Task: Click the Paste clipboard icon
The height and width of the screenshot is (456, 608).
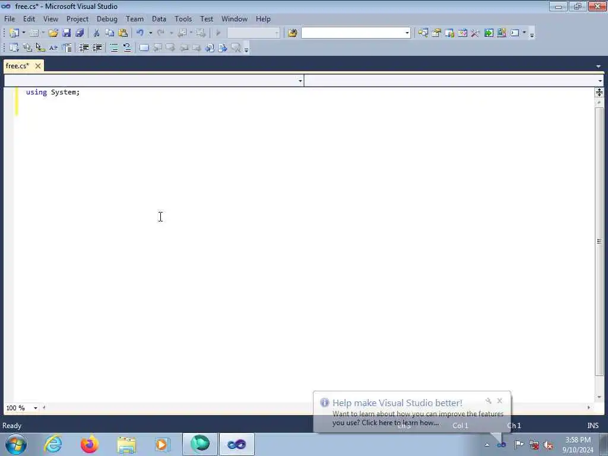Action: tap(123, 33)
